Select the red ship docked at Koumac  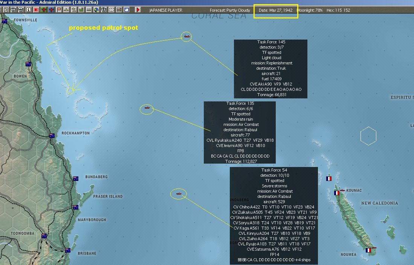point(342,190)
